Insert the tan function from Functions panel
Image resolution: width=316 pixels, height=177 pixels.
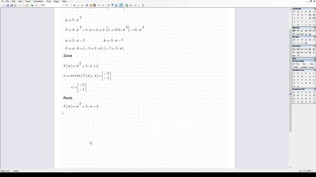[302, 53]
